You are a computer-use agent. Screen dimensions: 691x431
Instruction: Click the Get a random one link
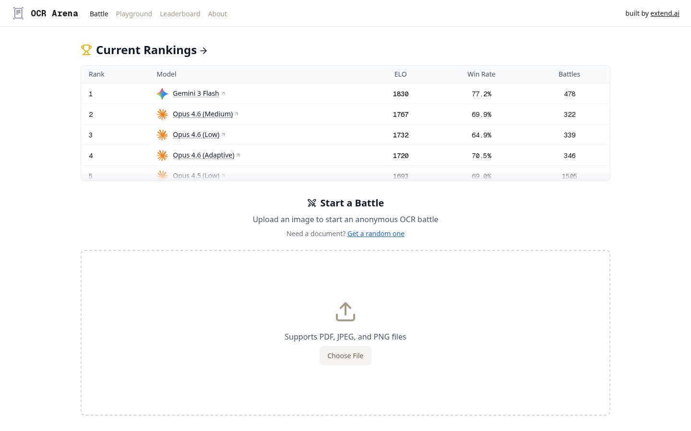tap(376, 234)
